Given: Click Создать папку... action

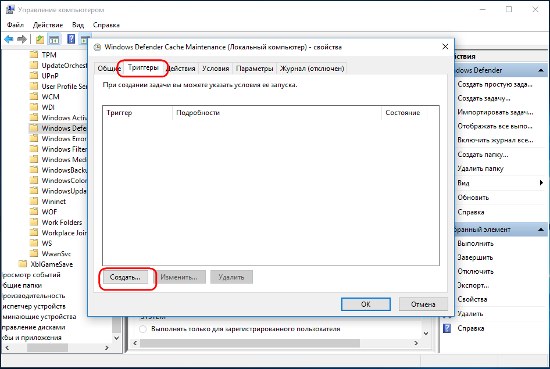Looking at the screenshot, I should (483, 155).
